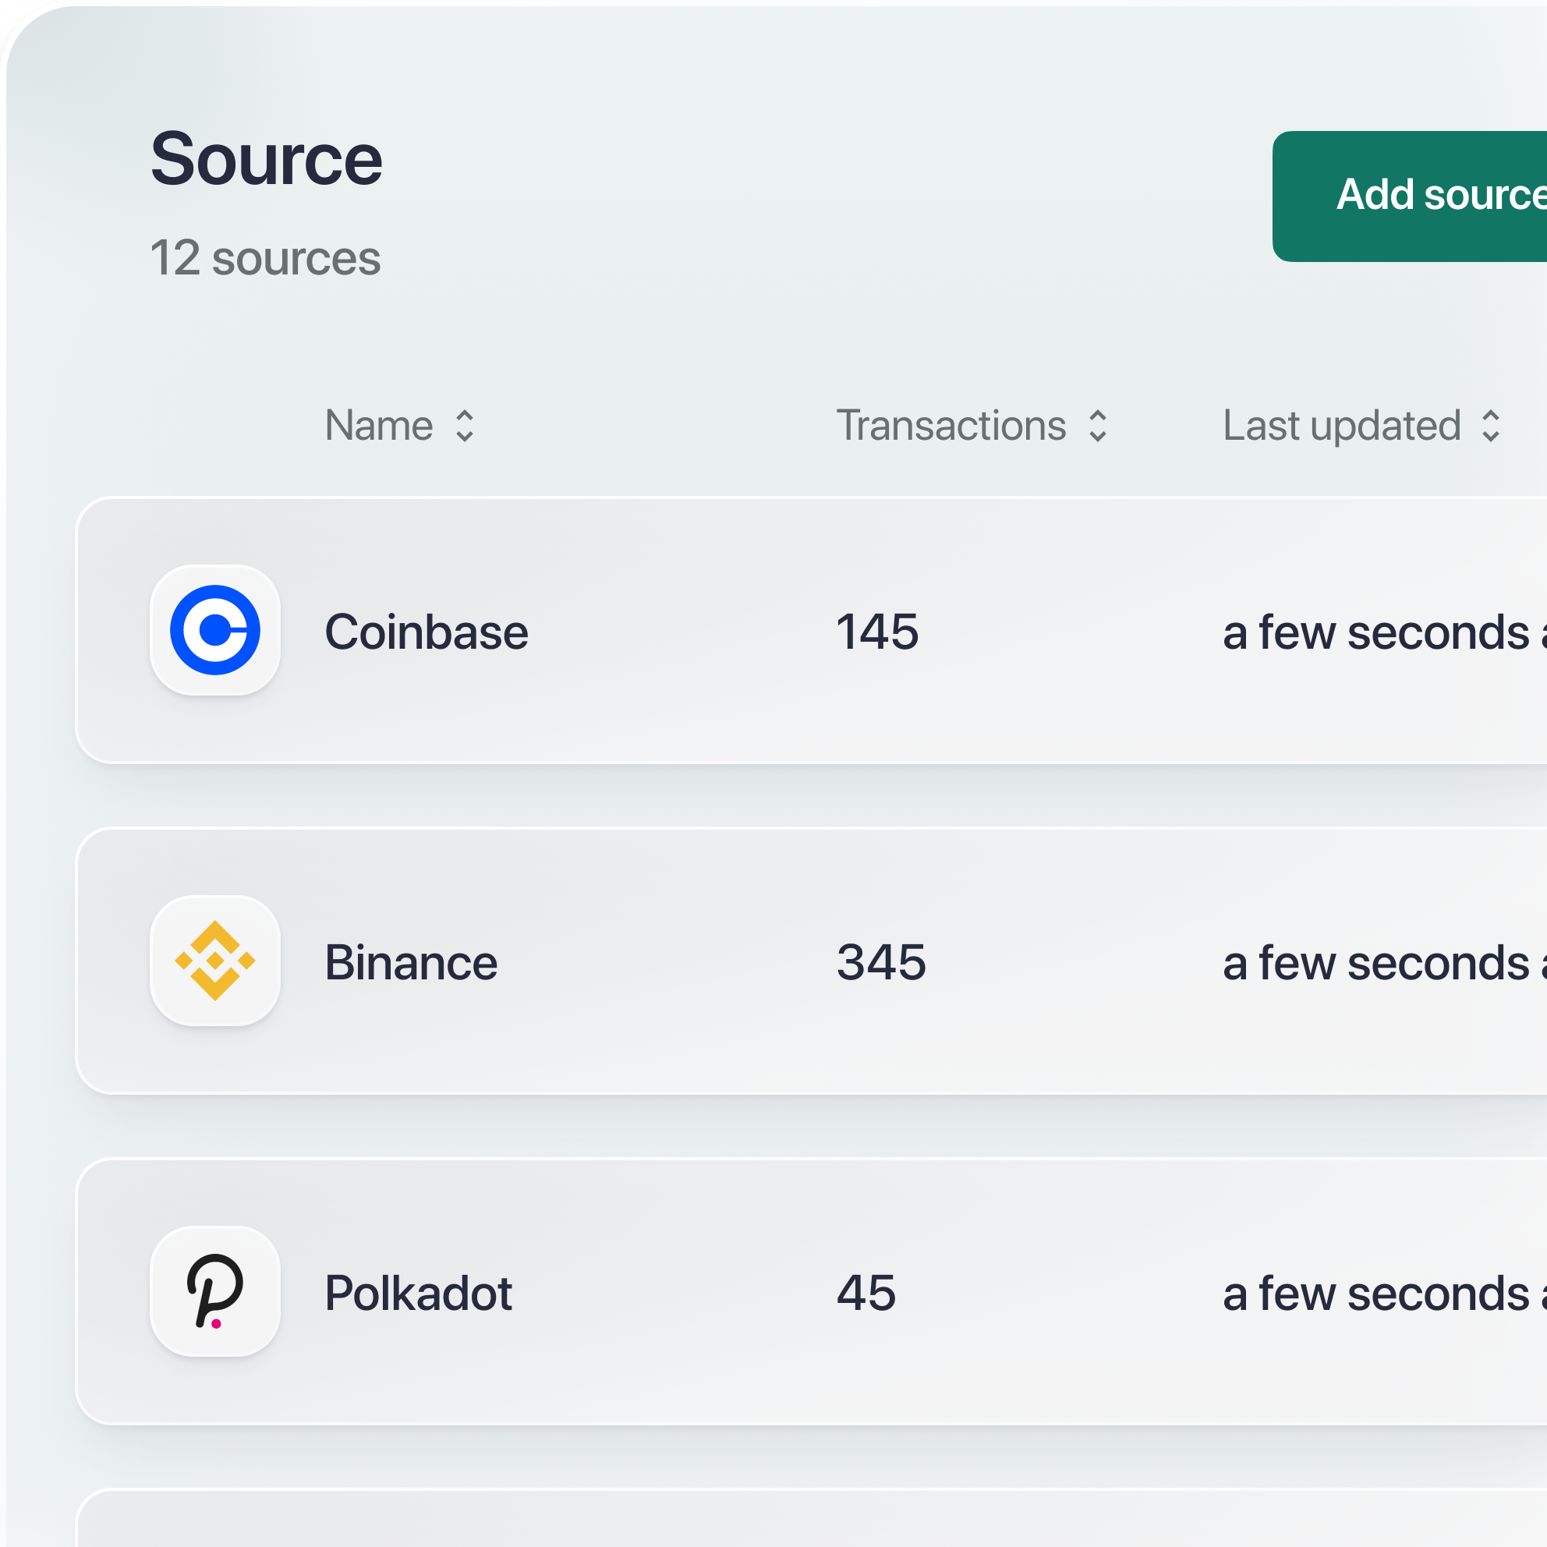1547x1547 pixels.
Task: Click the Name column header label
Action: pos(379,425)
